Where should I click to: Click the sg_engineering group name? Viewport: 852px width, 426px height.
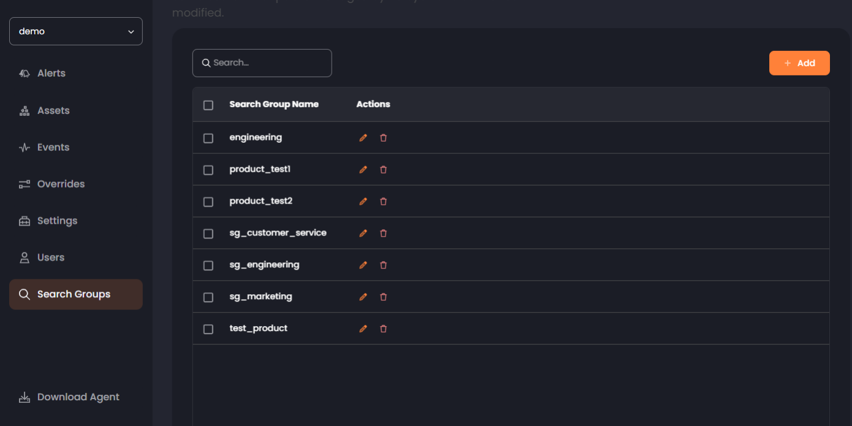tap(264, 265)
